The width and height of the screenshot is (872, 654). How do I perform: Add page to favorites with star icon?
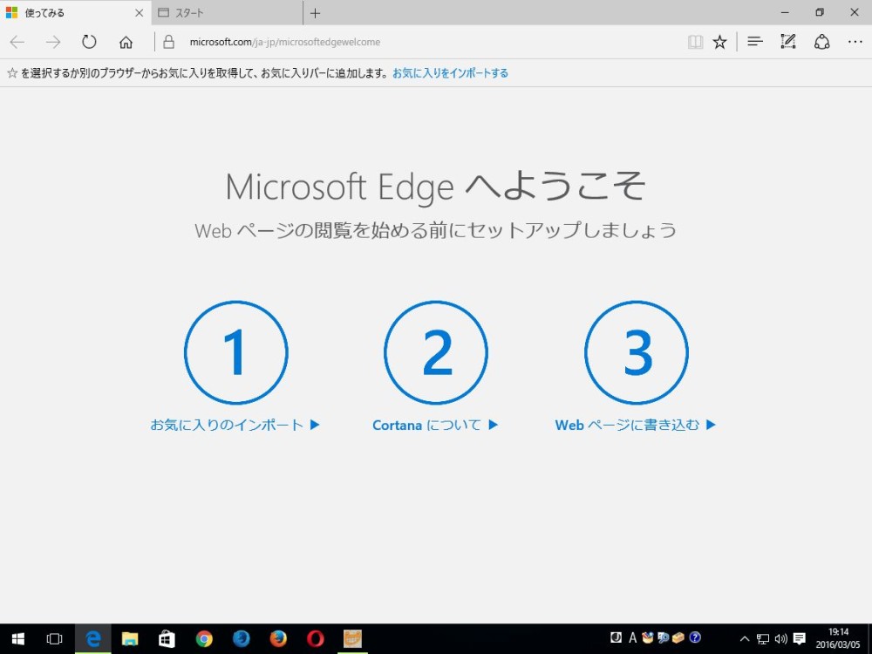[x=719, y=42]
